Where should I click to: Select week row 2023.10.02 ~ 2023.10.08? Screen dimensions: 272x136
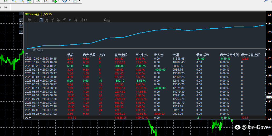[x=41, y=62]
